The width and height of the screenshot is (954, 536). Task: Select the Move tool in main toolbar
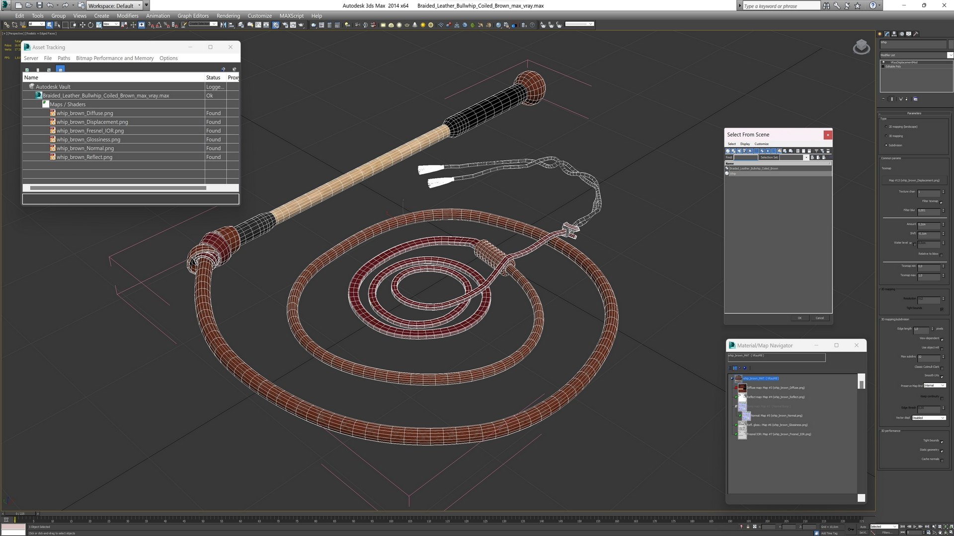[82, 25]
